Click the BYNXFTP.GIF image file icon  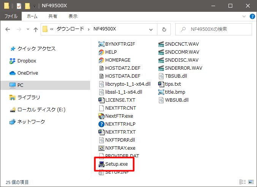101,44
